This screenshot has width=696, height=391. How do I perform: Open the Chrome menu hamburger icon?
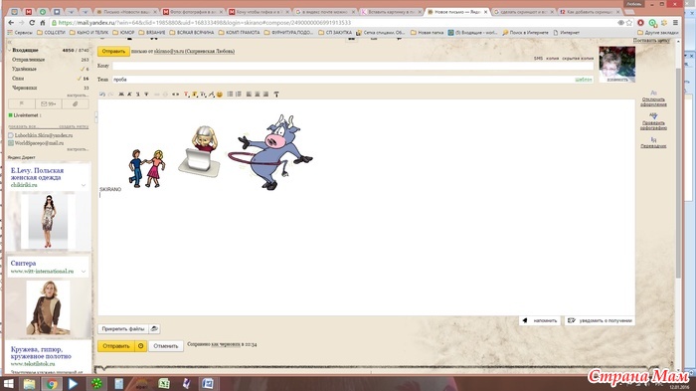675,22
